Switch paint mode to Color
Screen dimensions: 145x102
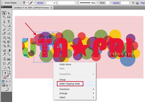click(x=3, y=81)
